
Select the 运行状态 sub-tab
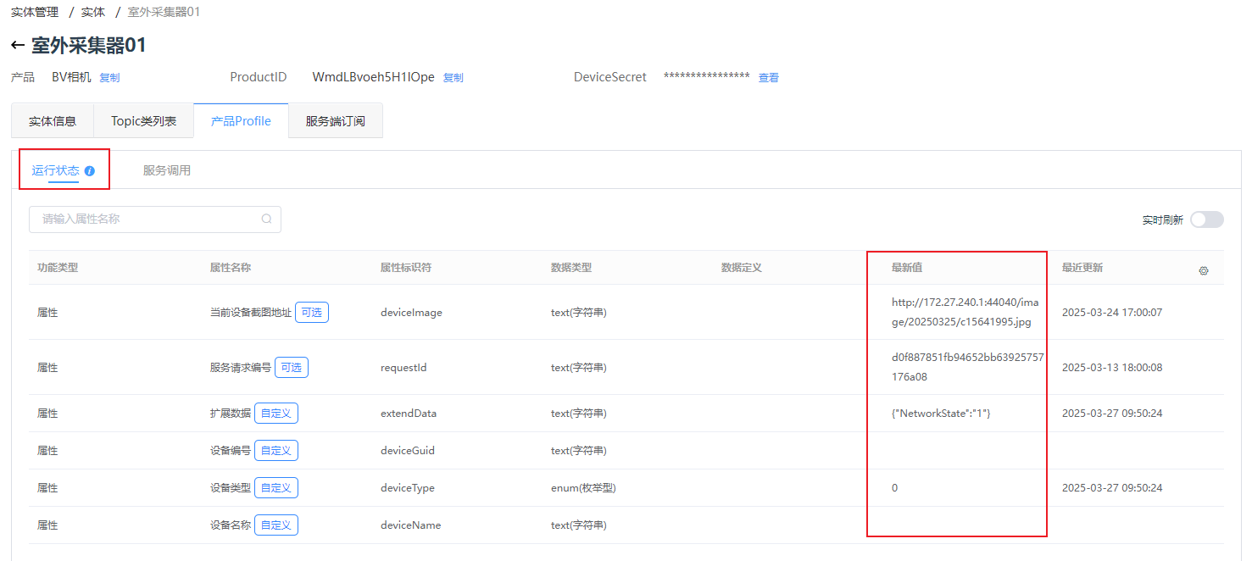pos(55,170)
